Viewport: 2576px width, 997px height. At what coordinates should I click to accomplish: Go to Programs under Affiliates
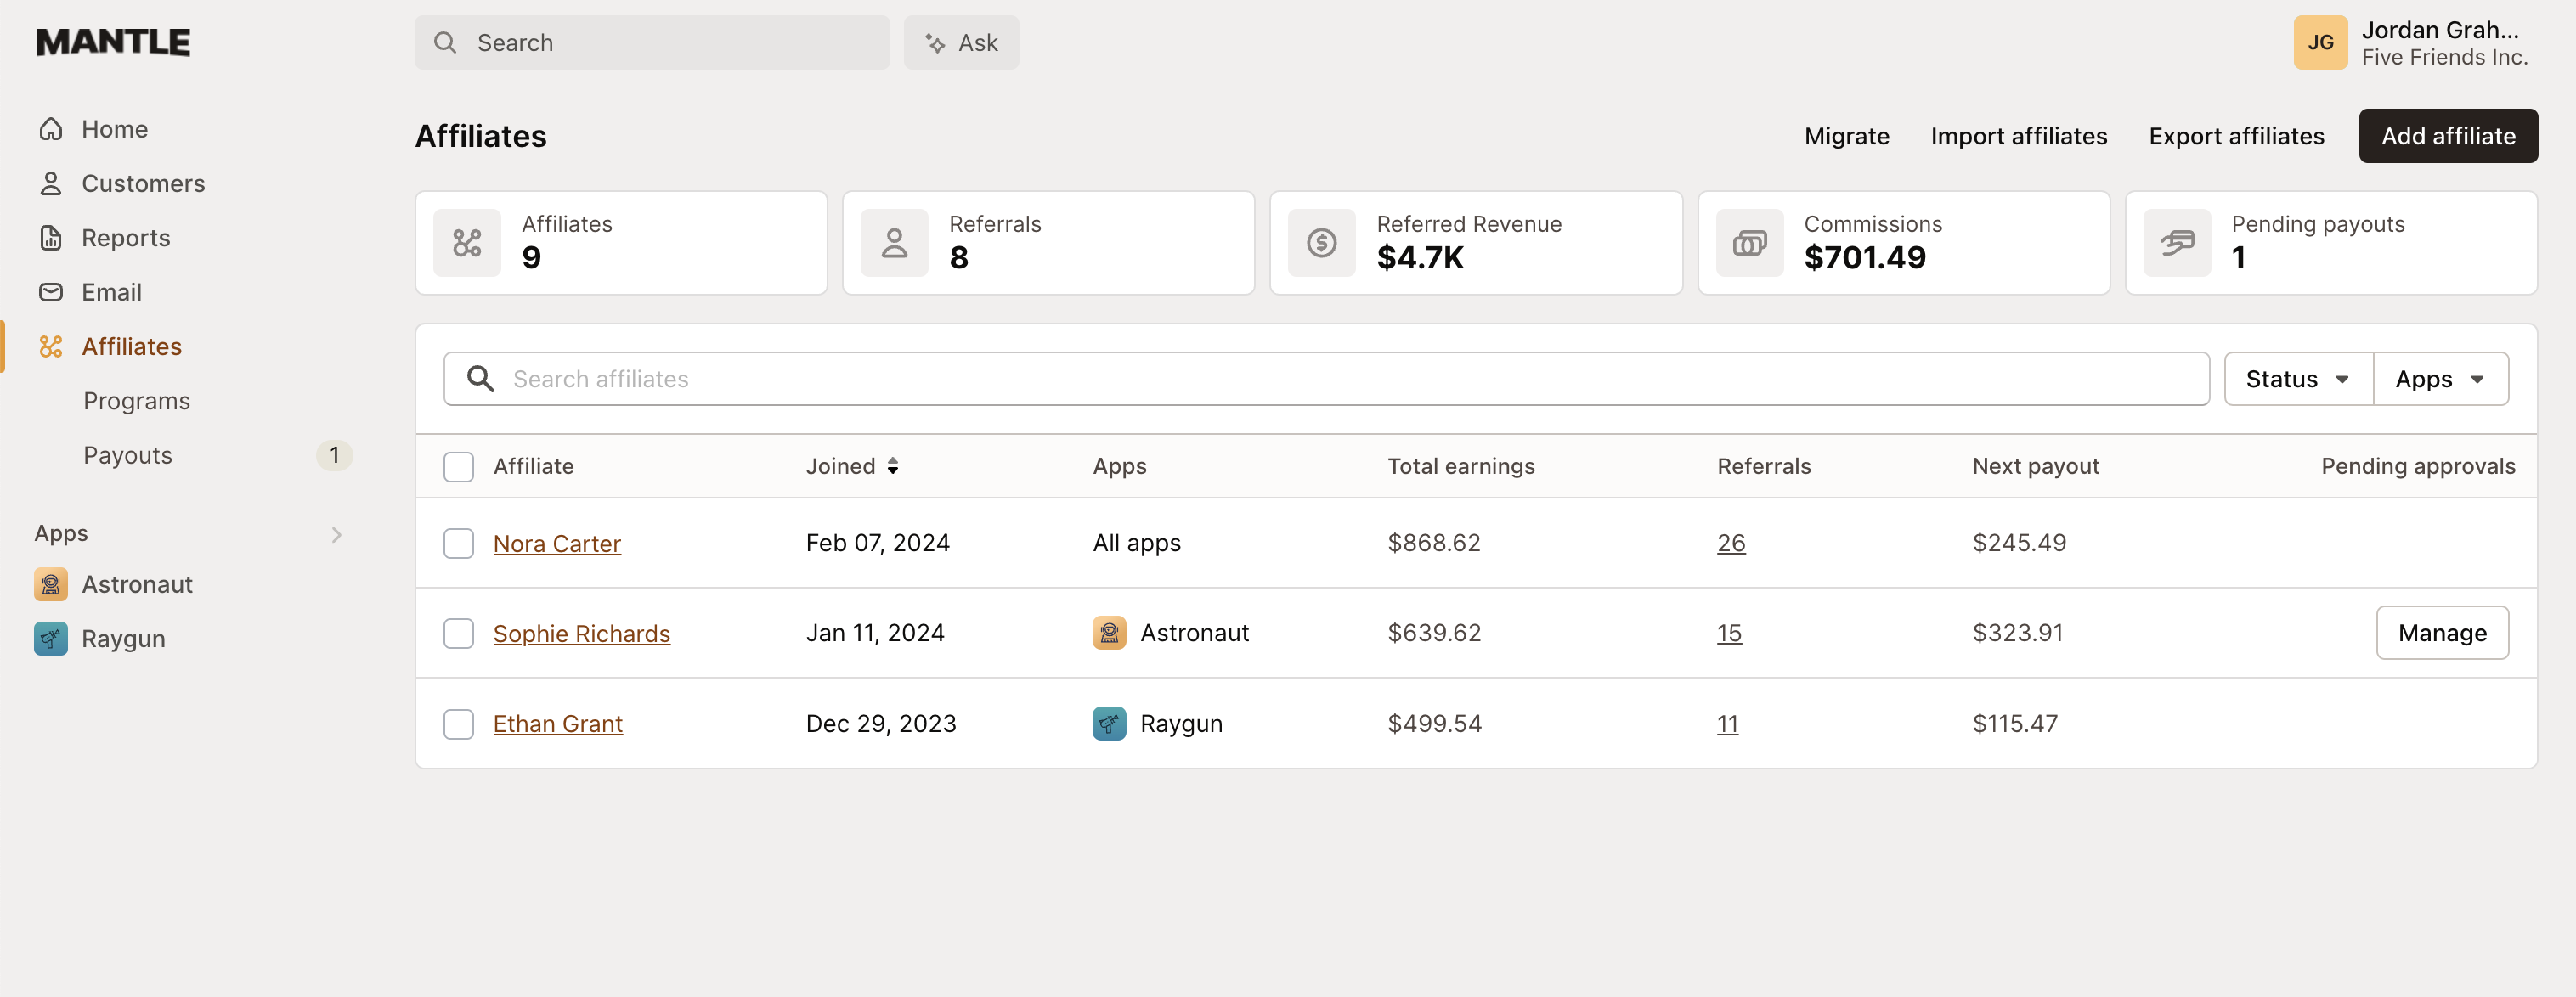click(136, 400)
